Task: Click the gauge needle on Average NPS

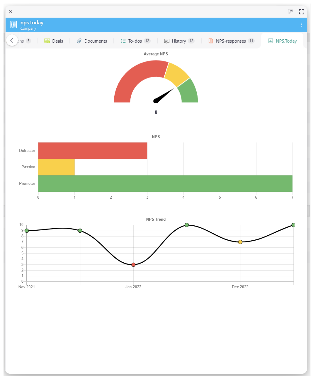Action: tap(164, 95)
